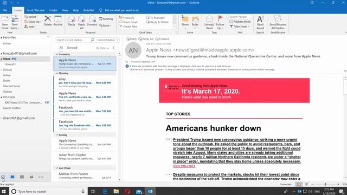Open the Help tab
The height and width of the screenshot is (195, 347).
coord(76,10)
